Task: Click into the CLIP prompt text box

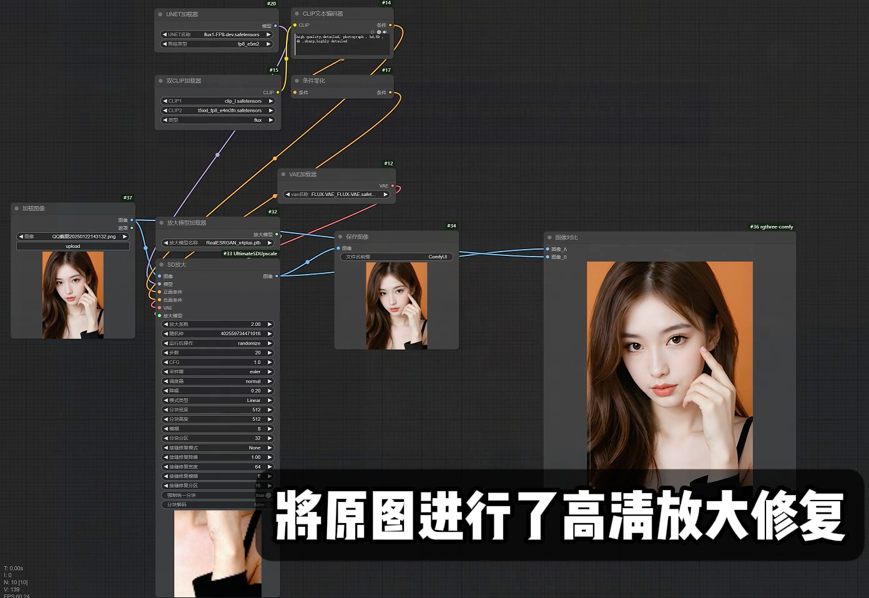Action: (341, 45)
